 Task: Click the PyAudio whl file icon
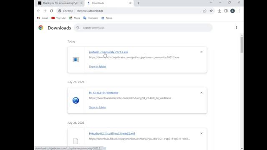(76, 141)
